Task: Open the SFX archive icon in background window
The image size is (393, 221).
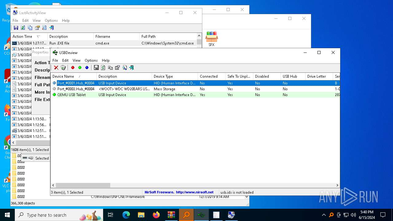Action: (x=212, y=39)
